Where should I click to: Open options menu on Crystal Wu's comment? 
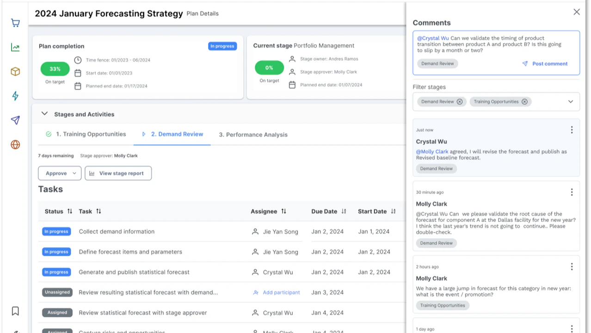(572, 129)
